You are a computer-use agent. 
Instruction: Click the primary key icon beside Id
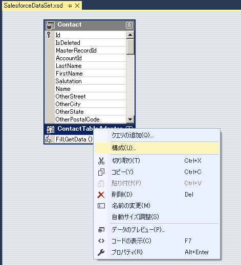pyautogui.click(x=49, y=35)
